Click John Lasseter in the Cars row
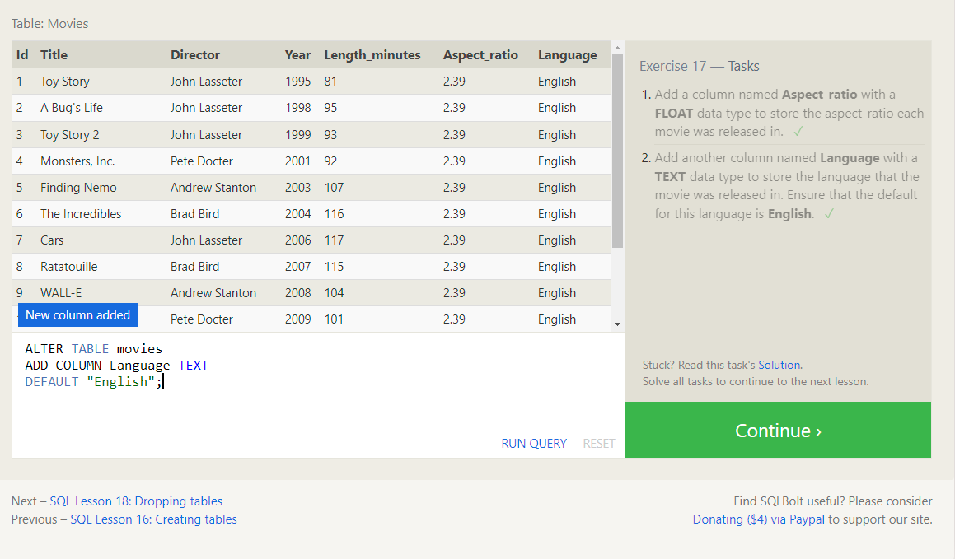 tap(207, 240)
